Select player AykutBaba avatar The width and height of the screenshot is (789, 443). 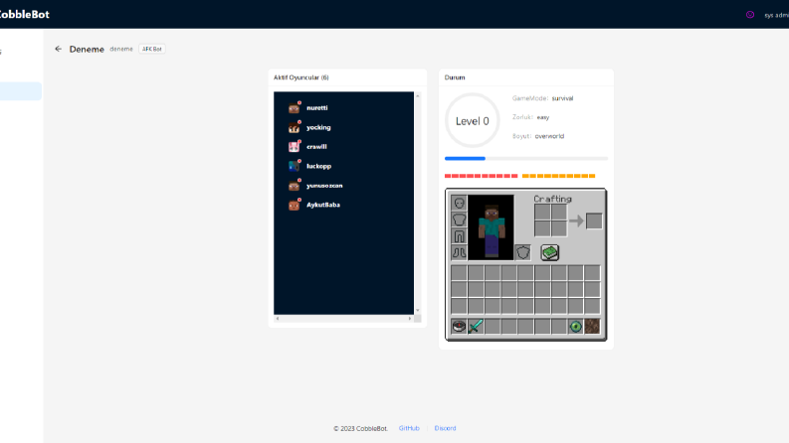[x=294, y=205]
